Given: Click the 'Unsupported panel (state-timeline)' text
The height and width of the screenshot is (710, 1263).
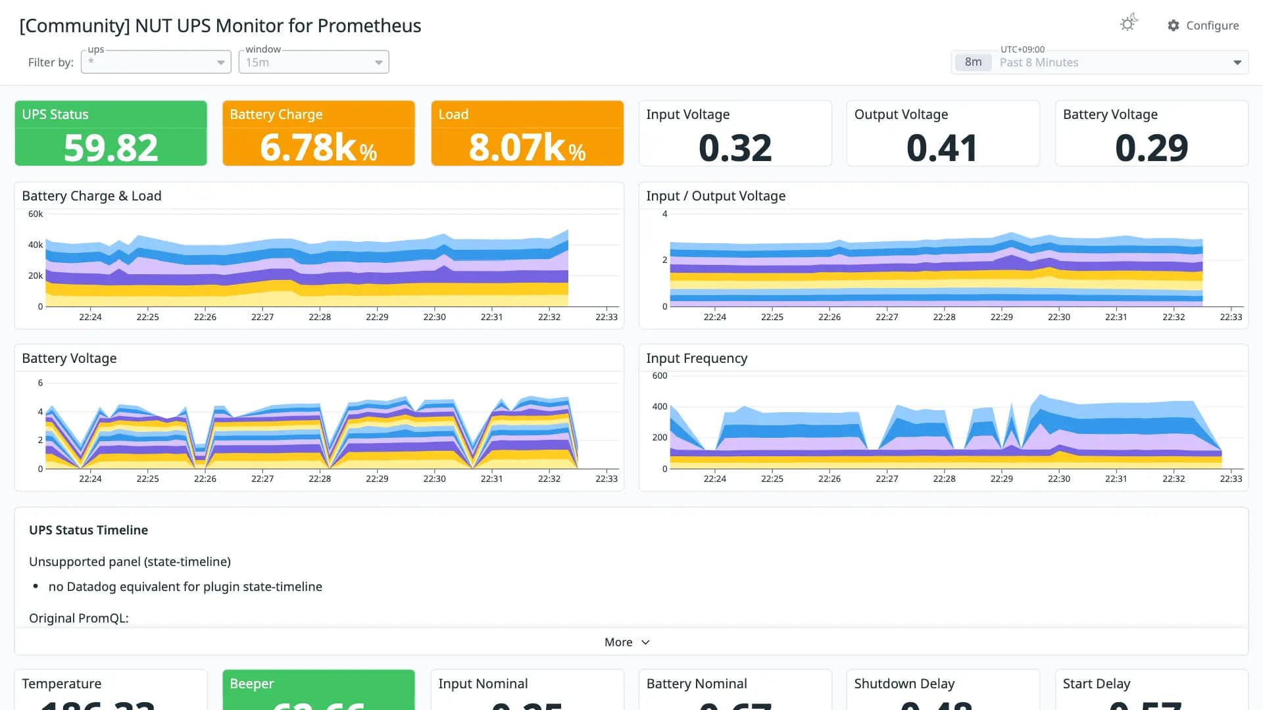Looking at the screenshot, I should [130, 561].
